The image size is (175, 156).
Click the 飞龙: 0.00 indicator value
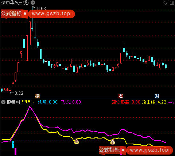(x=71, y=102)
